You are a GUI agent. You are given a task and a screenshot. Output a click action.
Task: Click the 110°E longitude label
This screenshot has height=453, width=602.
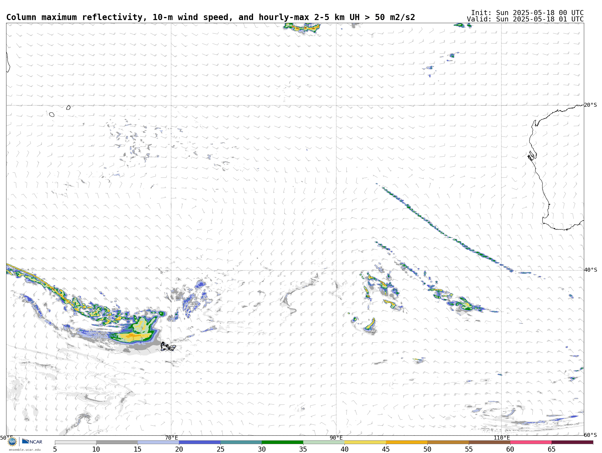(502, 438)
